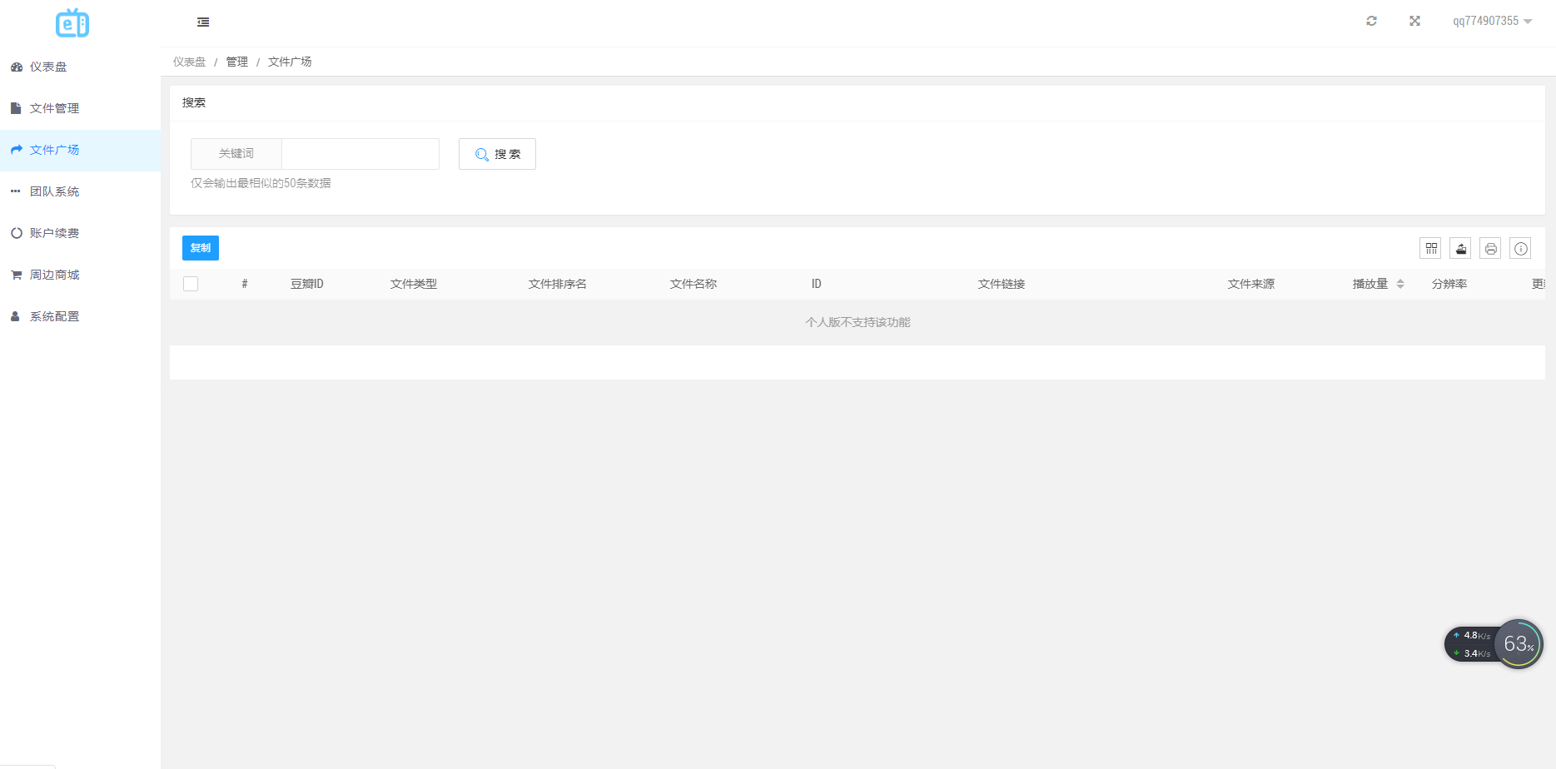Image resolution: width=1556 pixels, height=769 pixels.
Task: Focus the 关键词 search input field
Action: click(360, 154)
